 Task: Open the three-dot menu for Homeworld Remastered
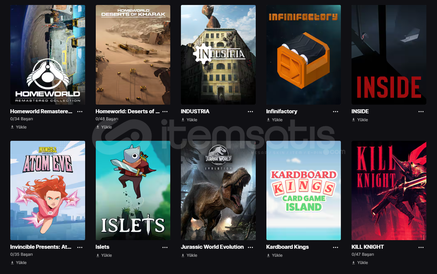(x=80, y=112)
